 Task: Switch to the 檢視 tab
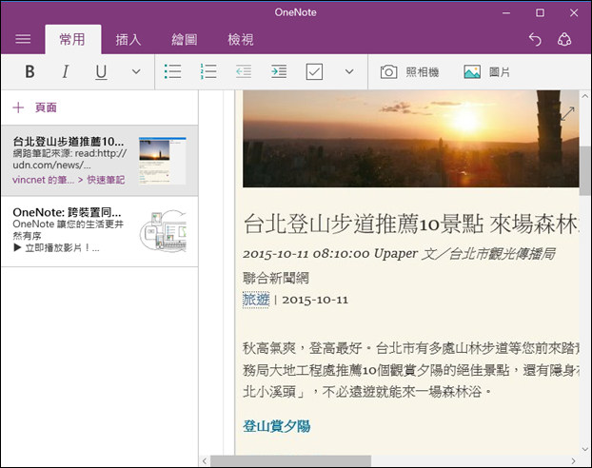tap(241, 40)
